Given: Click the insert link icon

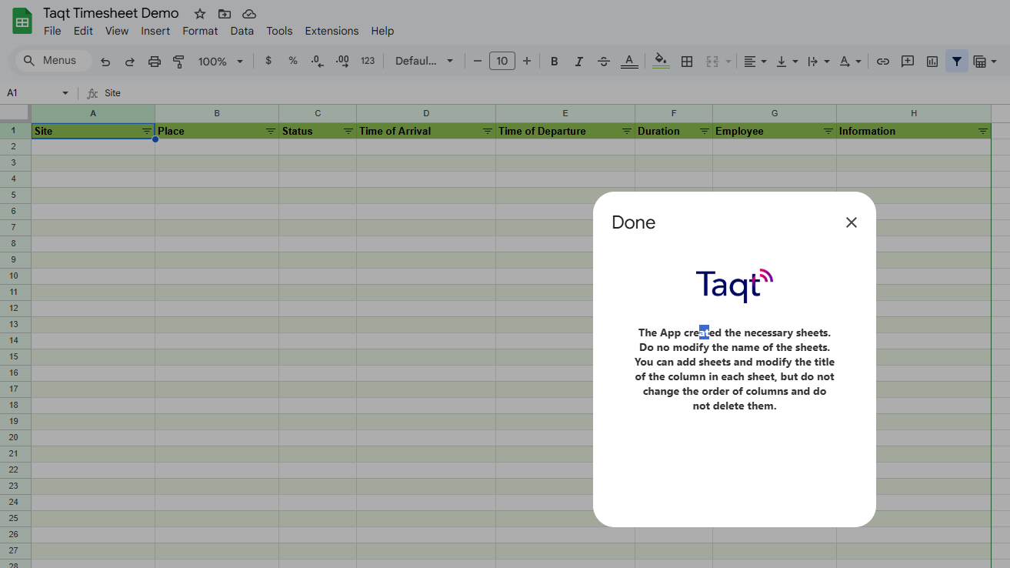Looking at the screenshot, I should 883,61.
